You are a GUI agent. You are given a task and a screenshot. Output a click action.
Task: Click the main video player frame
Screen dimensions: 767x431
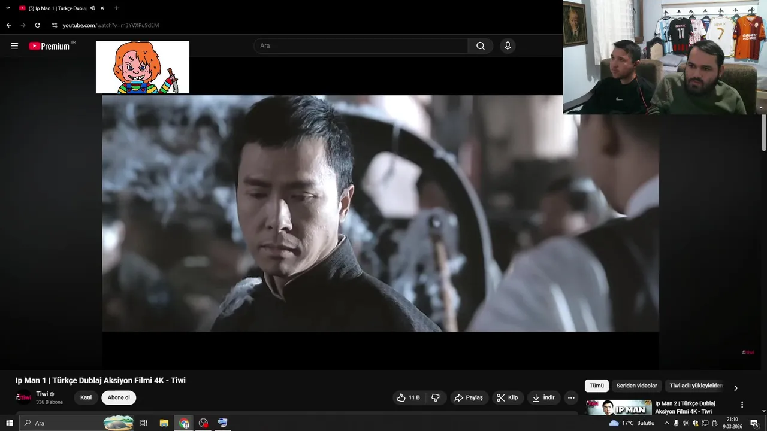[x=381, y=214]
